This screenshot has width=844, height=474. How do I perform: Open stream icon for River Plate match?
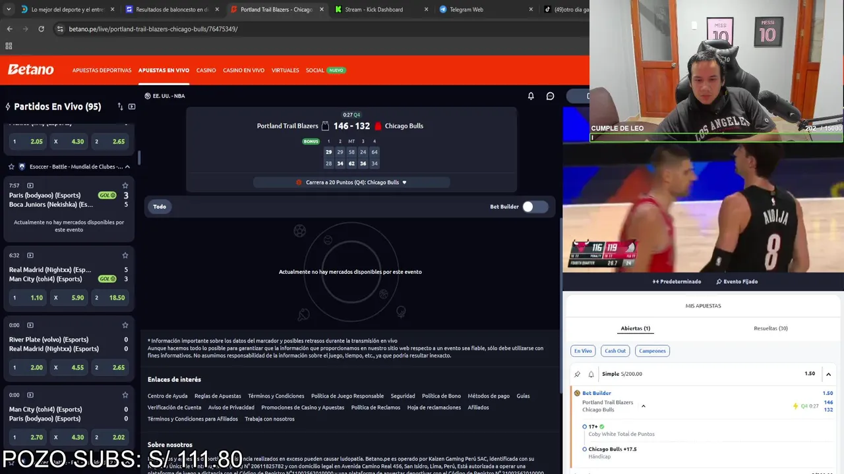(30, 325)
